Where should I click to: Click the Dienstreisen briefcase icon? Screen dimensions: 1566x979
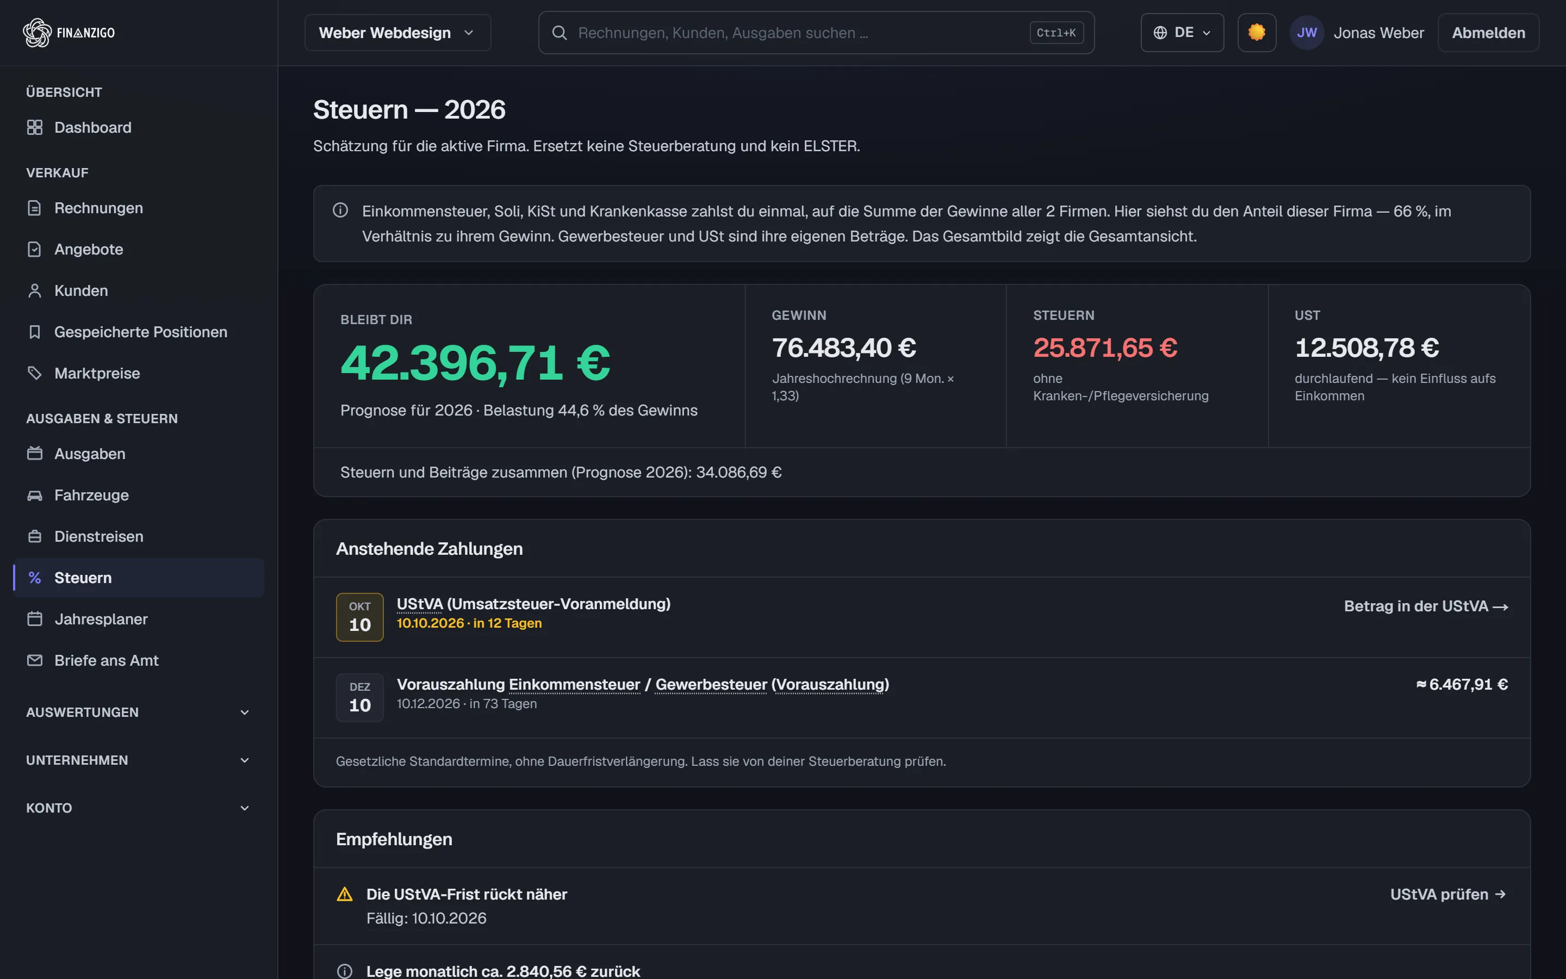point(35,537)
